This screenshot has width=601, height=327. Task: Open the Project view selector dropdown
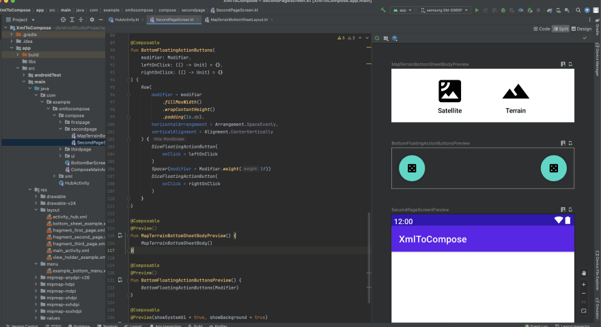pyautogui.click(x=20, y=20)
